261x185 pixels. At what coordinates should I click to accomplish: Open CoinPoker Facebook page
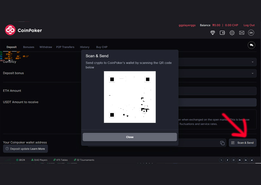coord(227,160)
